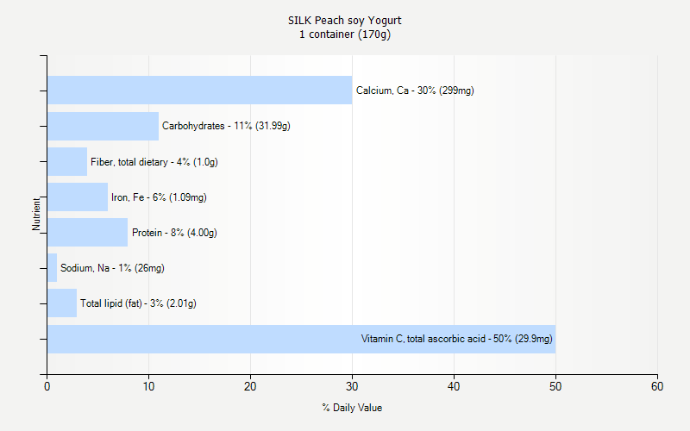
Task: Select the Iron, Fe 6% bar
Action: click(x=78, y=197)
